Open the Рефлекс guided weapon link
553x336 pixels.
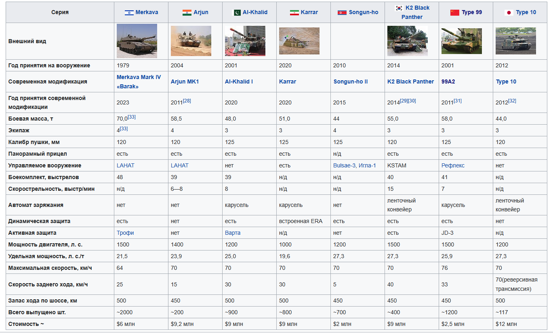point(453,165)
